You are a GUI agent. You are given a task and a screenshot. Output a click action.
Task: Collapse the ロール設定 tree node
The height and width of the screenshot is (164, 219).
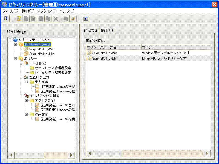point(21,63)
